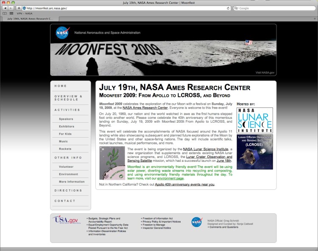Screen dimensions: 318x251
Task: Open the Other Info section
Action: 68,158
